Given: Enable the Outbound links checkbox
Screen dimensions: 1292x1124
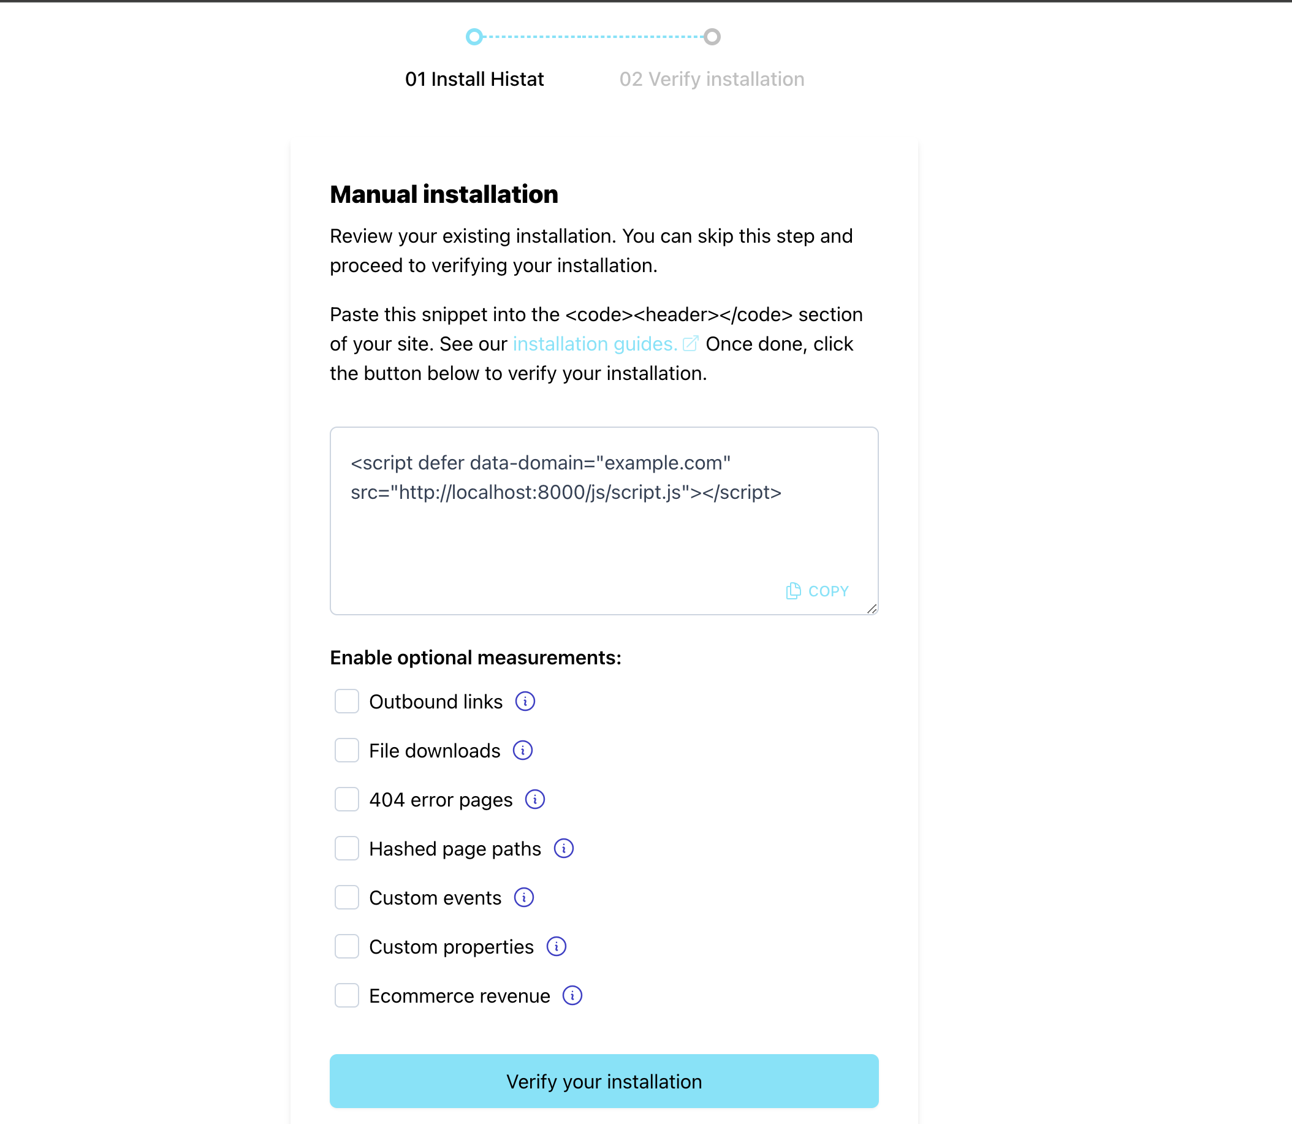Looking at the screenshot, I should [345, 701].
